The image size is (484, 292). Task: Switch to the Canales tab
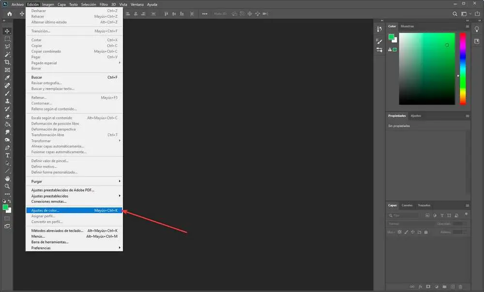point(407,206)
